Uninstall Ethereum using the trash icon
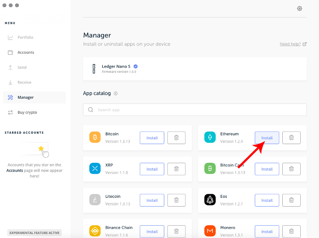This screenshot has width=319, height=238. pyautogui.click(x=291, y=138)
